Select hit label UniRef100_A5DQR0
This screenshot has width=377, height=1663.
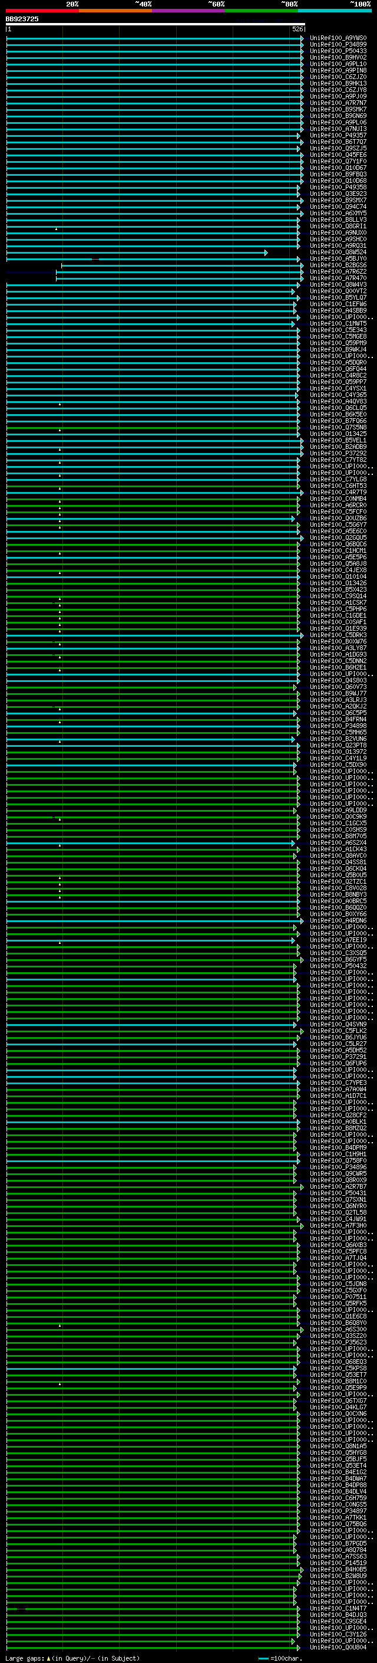coord(338,362)
